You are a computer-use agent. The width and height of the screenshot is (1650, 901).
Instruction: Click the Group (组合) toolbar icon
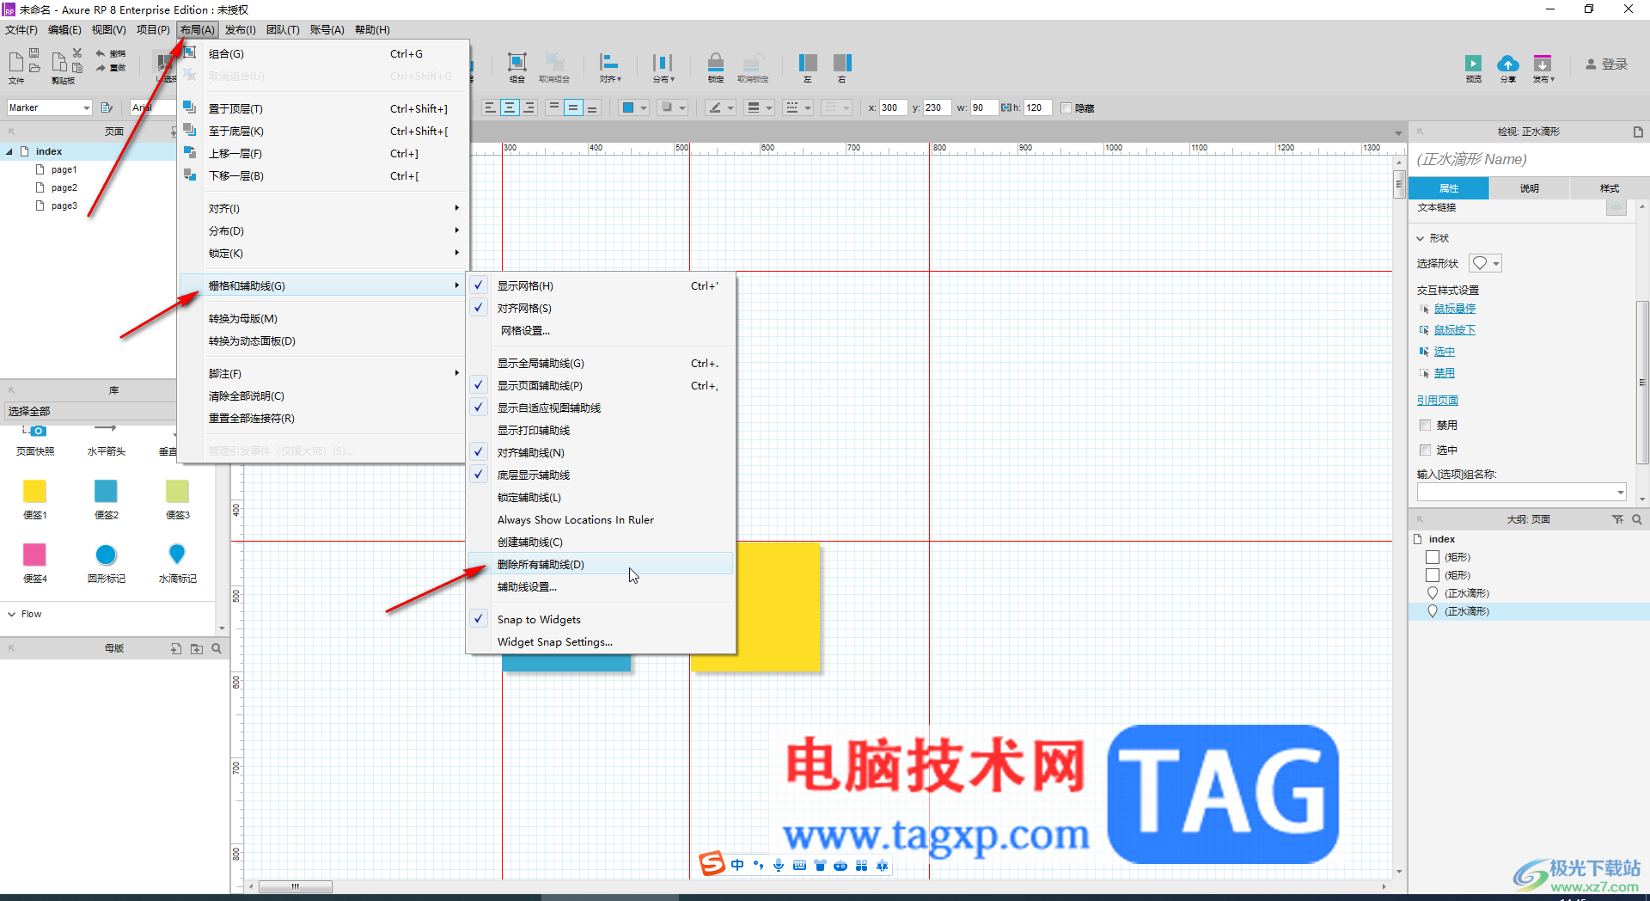click(516, 62)
